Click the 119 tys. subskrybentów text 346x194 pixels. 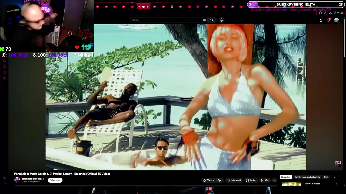[31, 182]
